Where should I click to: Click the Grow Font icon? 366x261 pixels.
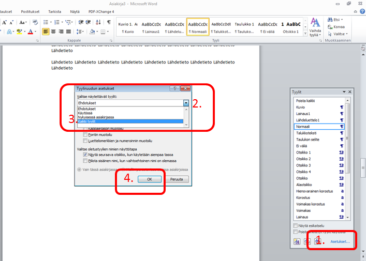point(5,22)
